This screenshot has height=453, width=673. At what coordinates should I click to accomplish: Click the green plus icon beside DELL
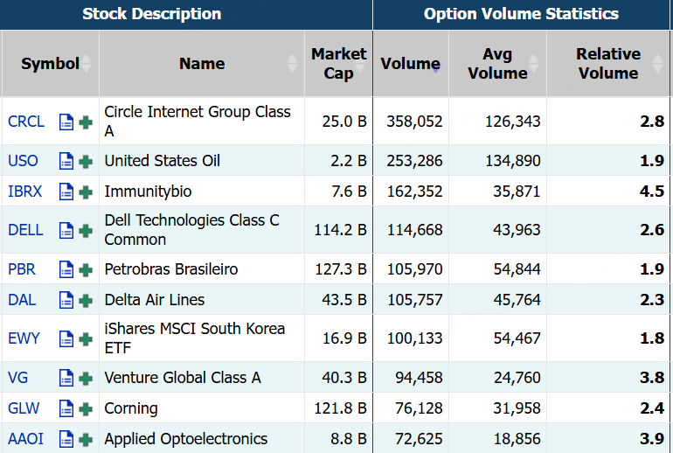86,231
